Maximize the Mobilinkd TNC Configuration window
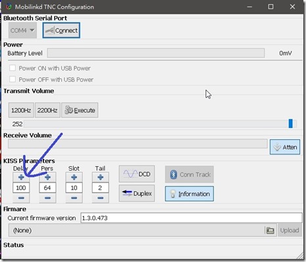Image resolution: width=306 pixels, height=262 pixels. point(271,7)
